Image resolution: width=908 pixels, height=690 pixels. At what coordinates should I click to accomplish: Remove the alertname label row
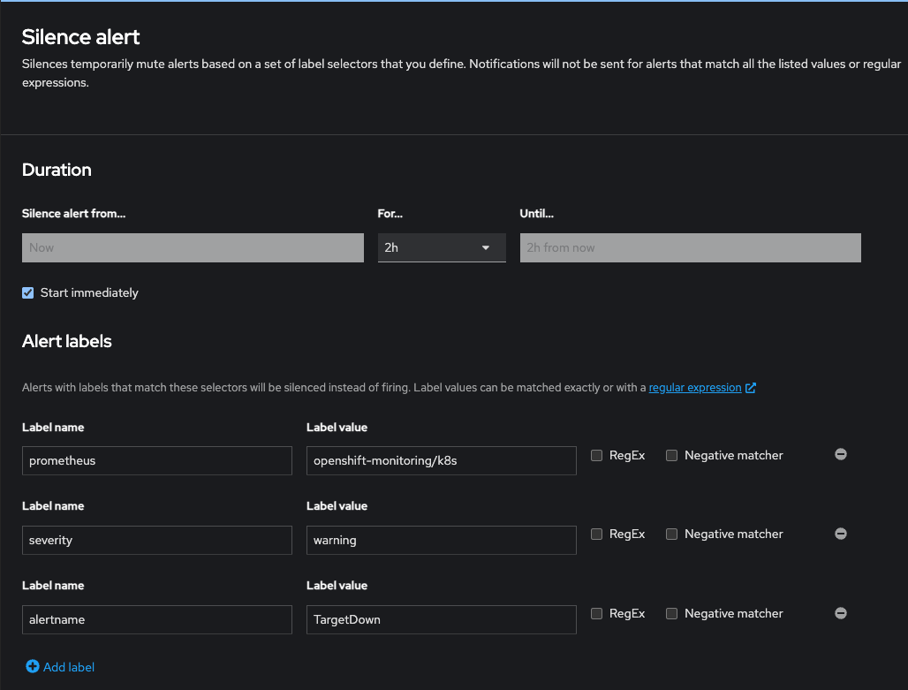click(841, 613)
